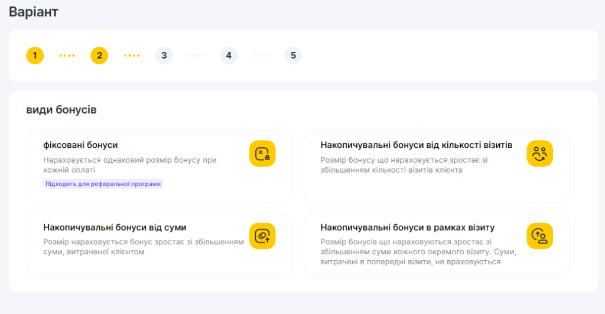The image size is (605, 314).
Task: Click the fixed bonus percent icon
Action: coord(262,154)
